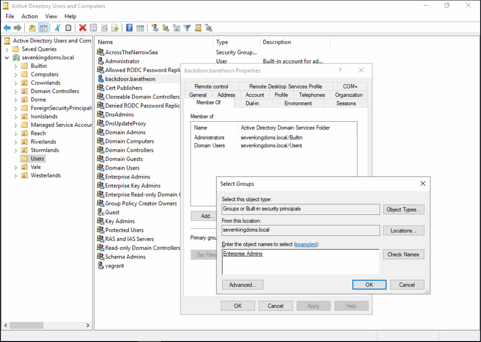Viewport: 481px width, 342px height.
Task: Expand the Westerlands tree node
Action: point(16,176)
